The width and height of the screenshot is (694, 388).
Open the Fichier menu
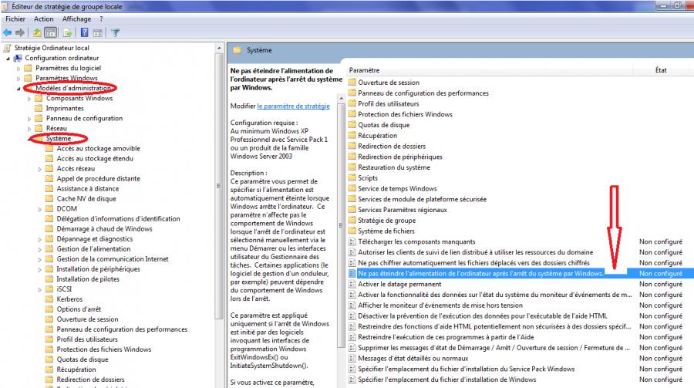pyautogui.click(x=15, y=19)
